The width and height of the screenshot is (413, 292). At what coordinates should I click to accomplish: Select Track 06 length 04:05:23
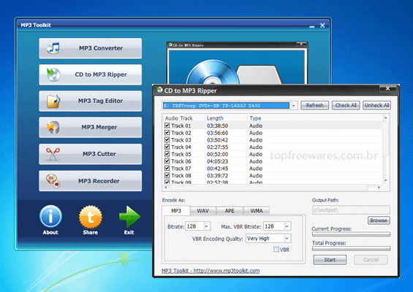217,161
